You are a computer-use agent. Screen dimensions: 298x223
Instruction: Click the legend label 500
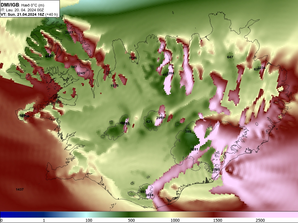click(x=131, y=220)
